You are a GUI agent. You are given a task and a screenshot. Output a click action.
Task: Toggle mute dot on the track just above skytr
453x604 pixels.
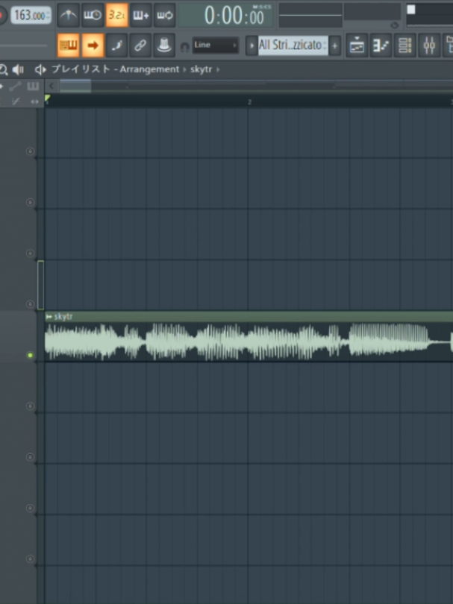coord(30,304)
